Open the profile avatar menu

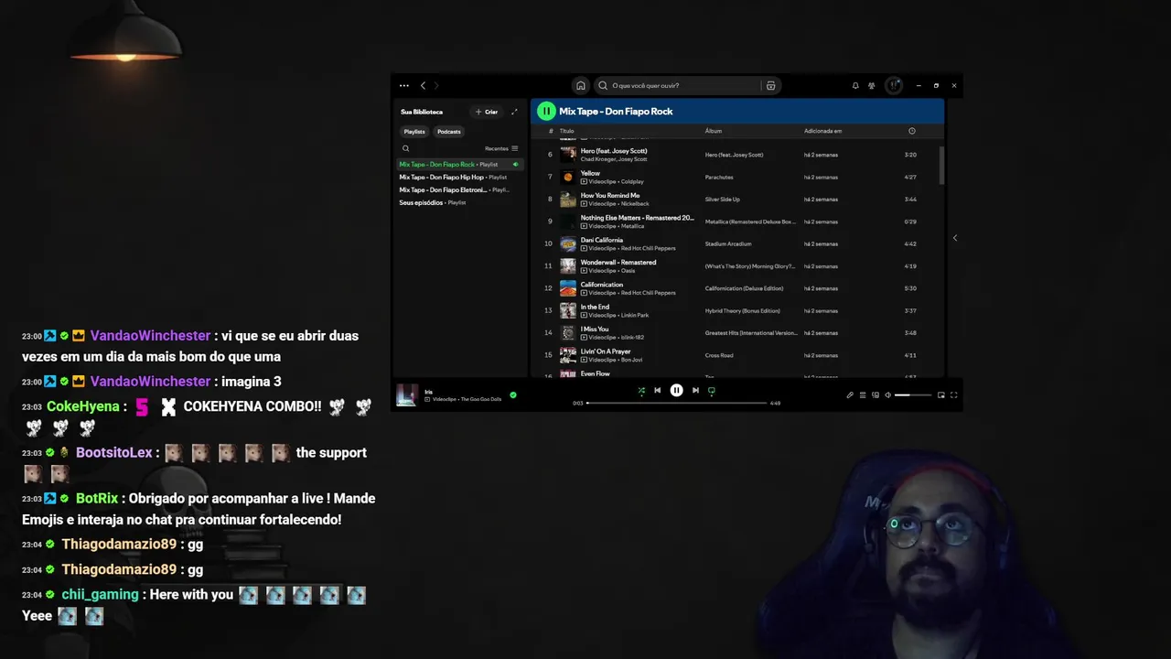click(894, 85)
